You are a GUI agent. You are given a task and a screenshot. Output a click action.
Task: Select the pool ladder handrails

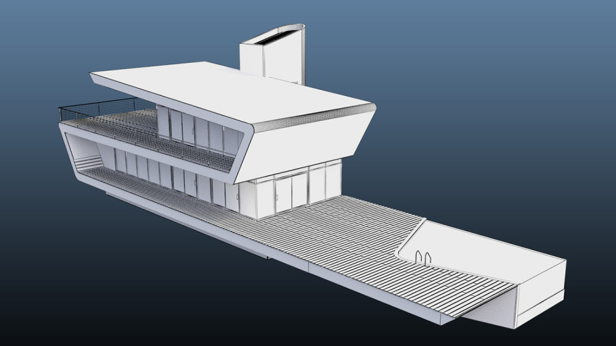click(423, 257)
